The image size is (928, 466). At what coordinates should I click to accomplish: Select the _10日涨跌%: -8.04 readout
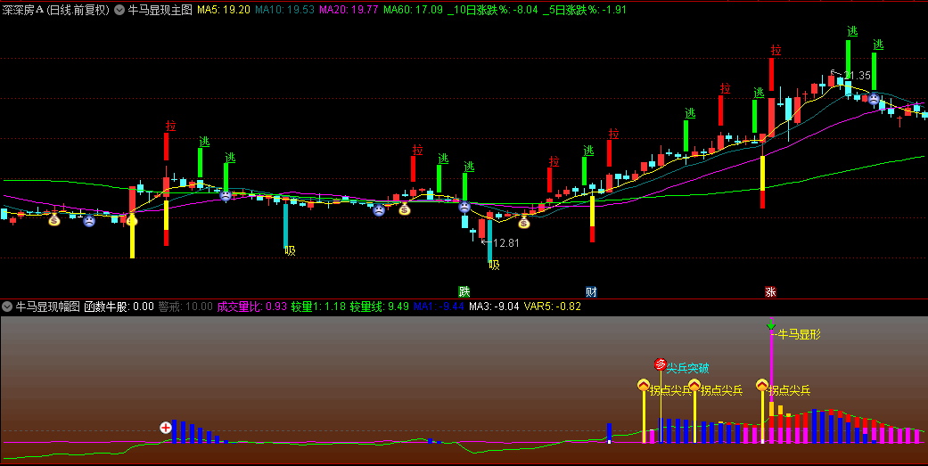click(493, 10)
